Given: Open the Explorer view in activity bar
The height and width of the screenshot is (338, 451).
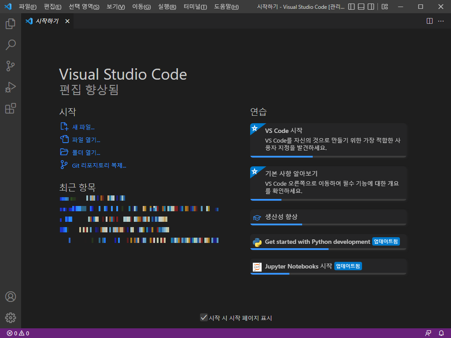Looking at the screenshot, I should [x=11, y=24].
